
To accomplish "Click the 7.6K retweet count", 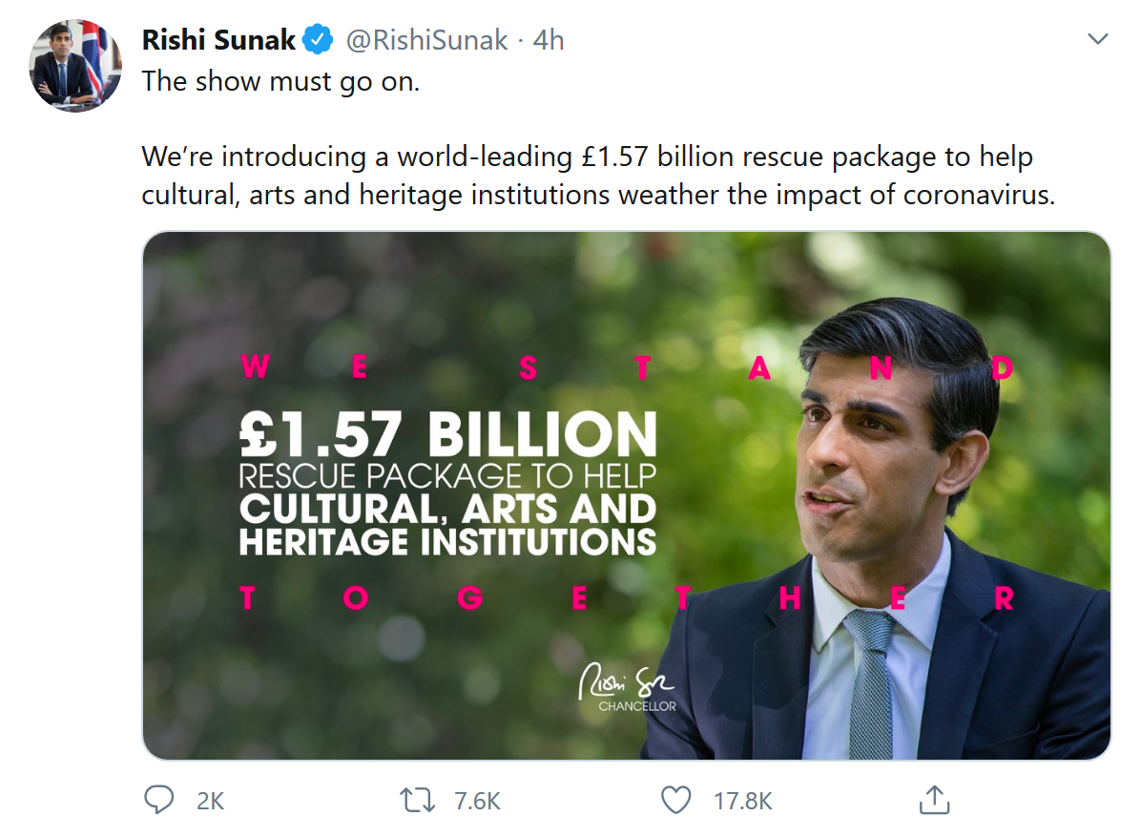I will pyautogui.click(x=477, y=801).
